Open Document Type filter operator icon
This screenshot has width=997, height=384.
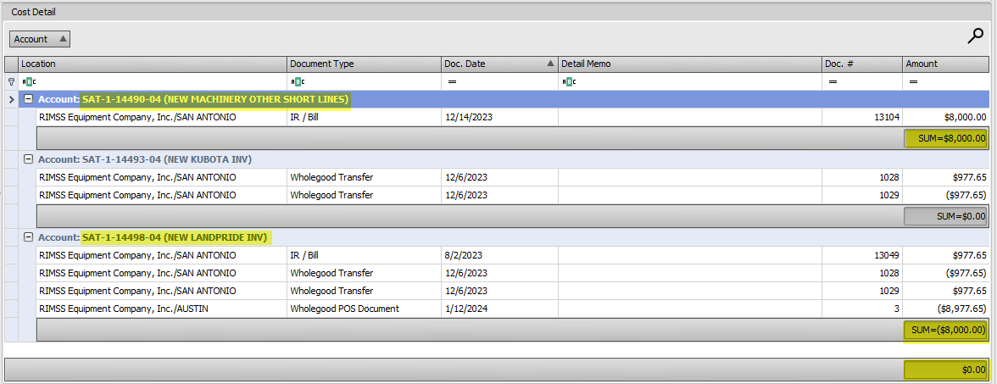(x=298, y=81)
